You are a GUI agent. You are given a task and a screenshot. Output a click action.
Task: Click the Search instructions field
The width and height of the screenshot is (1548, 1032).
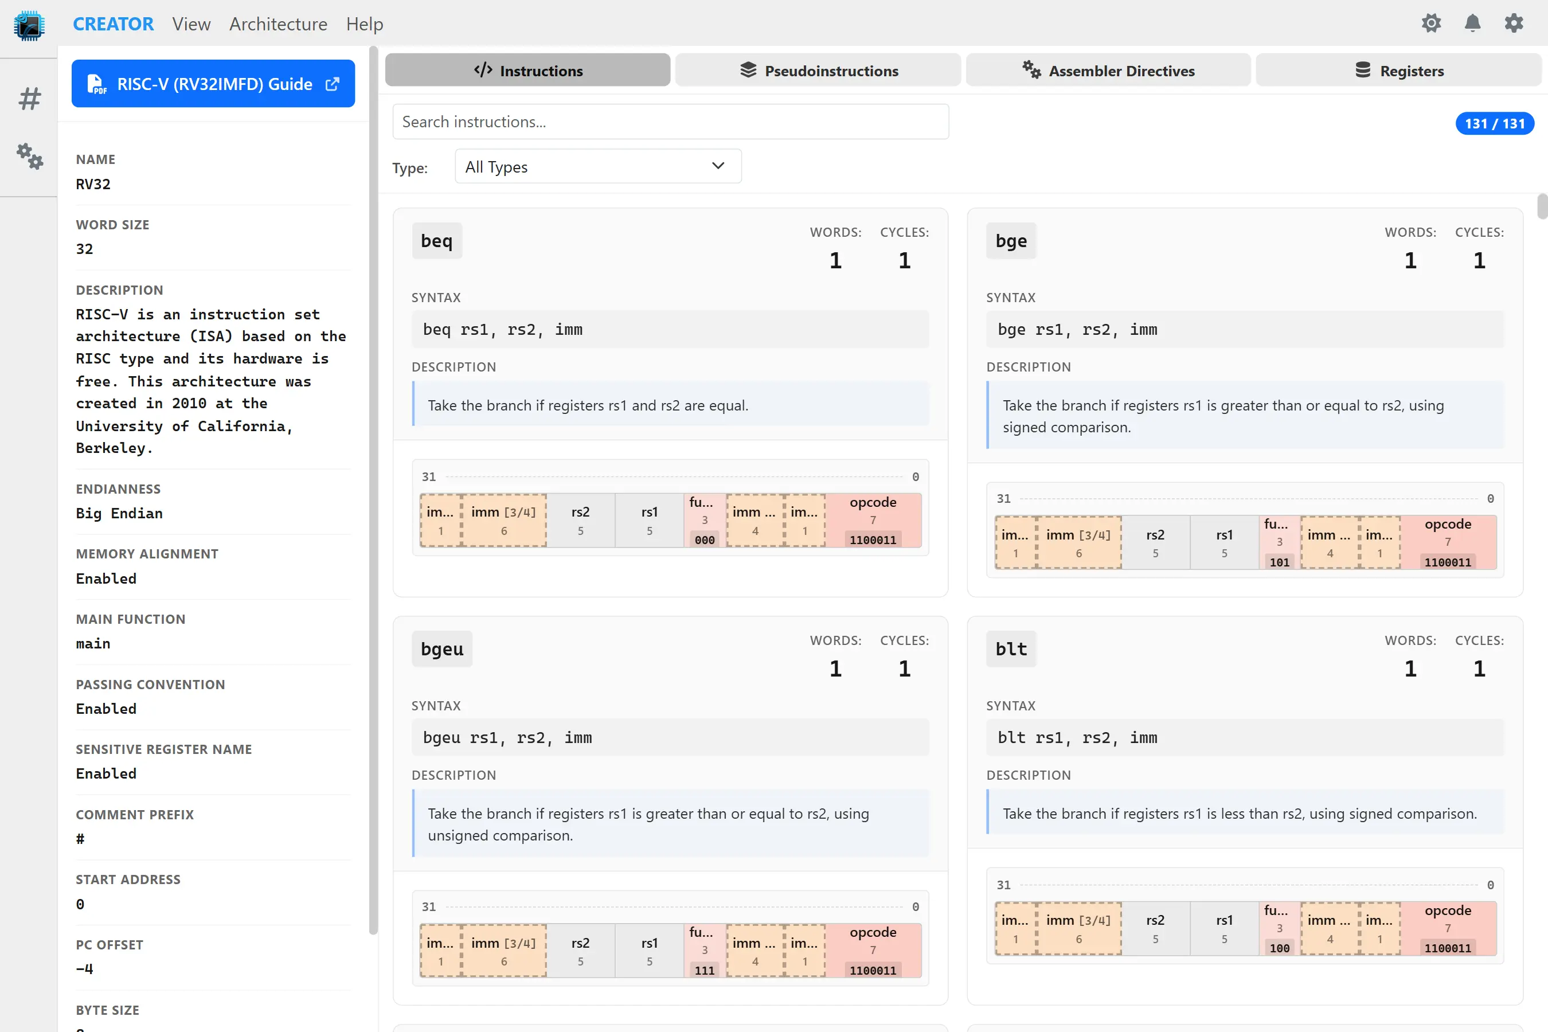pyautogui.click(x=671, y=122)
